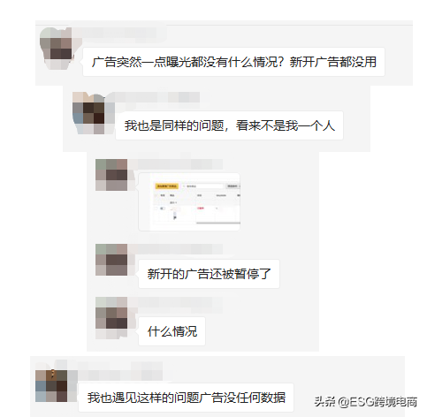Click message '我也遇见这样的问题广告没任何数据'

[x=186, y=398]
